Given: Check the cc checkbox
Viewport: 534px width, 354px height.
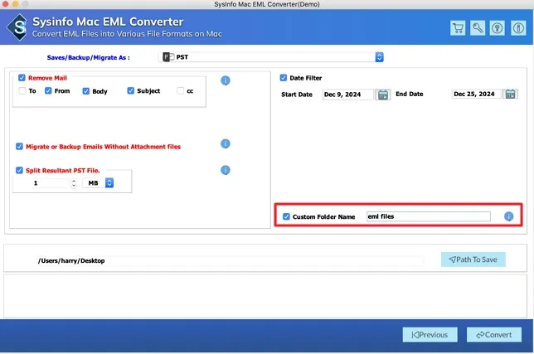Looking at the screenshot, I should pyautogui.click(x=180, y=91).
